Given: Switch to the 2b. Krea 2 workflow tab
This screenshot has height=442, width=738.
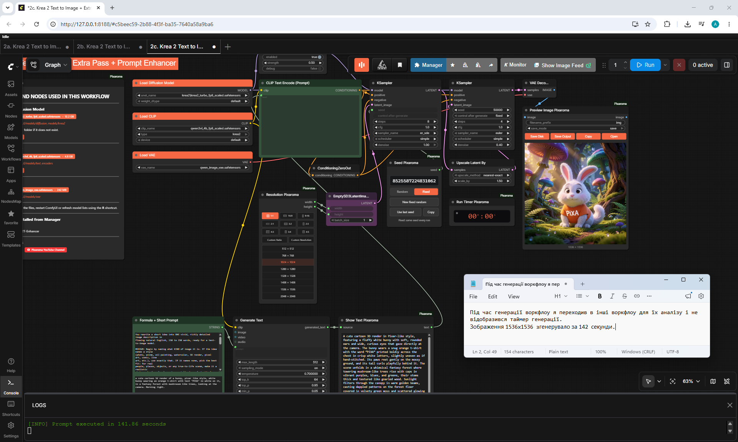Looking at the screenshot, I should point(109,47).
